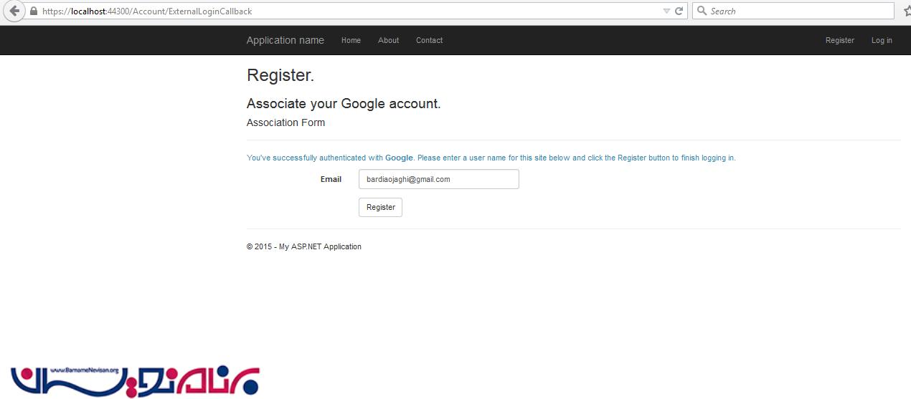Open the URL history dropdown arrow
This screenshot has height=399, width=911.
666,11
